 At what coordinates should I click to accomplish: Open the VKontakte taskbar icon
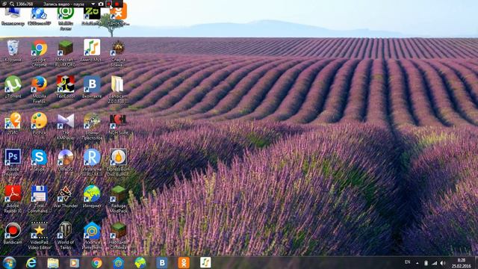(161, 262)
